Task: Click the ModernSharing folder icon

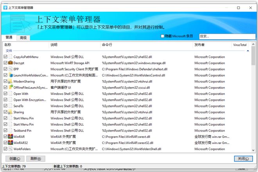Action: 11,81
